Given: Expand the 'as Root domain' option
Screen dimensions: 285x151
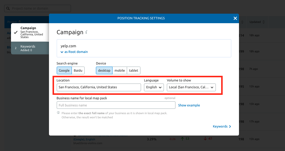Looking at the screenshot, I should [74, 52].
